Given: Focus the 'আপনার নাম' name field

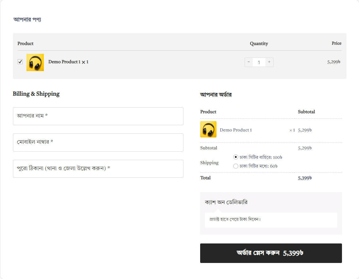Looking at the screenshot, I should coord(98,116).
